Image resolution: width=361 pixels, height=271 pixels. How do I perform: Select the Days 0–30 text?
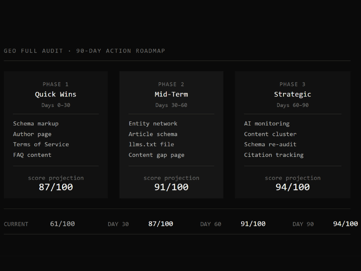pyautogui.click(x=56, y=105)
